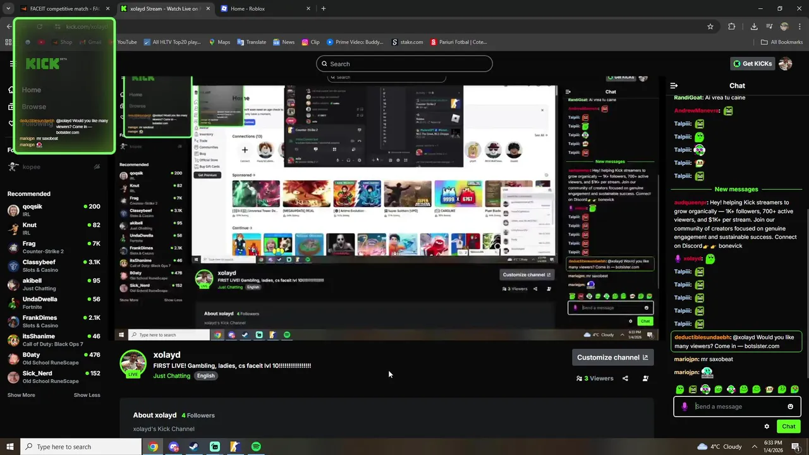Open qoqsik channel in Recommended
This screenshot has height=455, width=809.
tap(54, 210)
